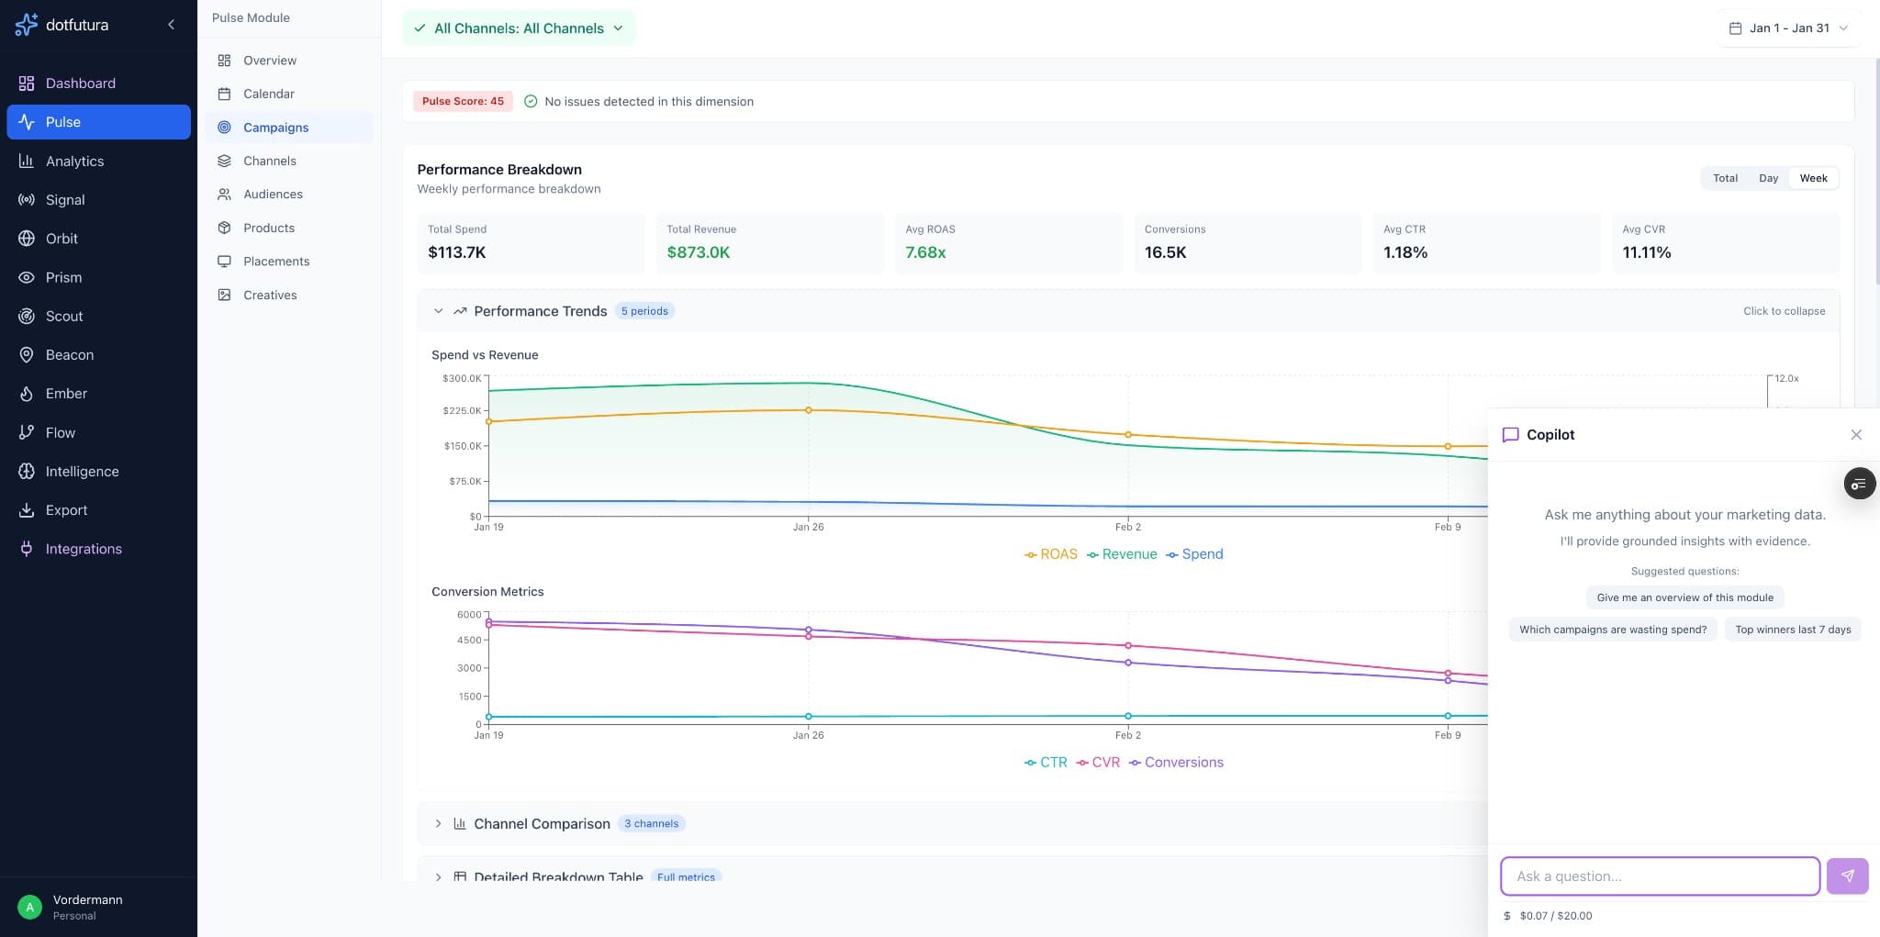Image resolution: width=1880 pixels, height=937 pixels.
Task: Click the Copilot question input field
Action: [1658, 876]
